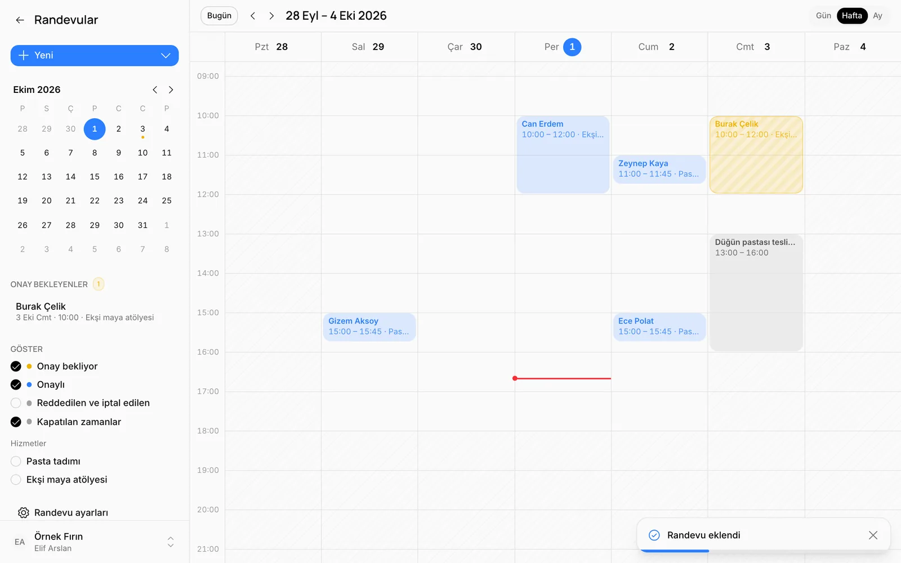Screen dimensions: 901x563
Task: Click the Yeni appointment button
Action: pos(95,55)
